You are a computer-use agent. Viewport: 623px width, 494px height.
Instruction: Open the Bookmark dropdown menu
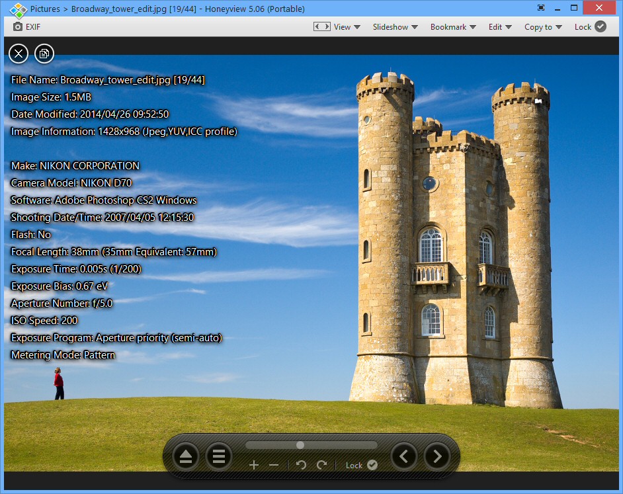(x=453, y=26)
